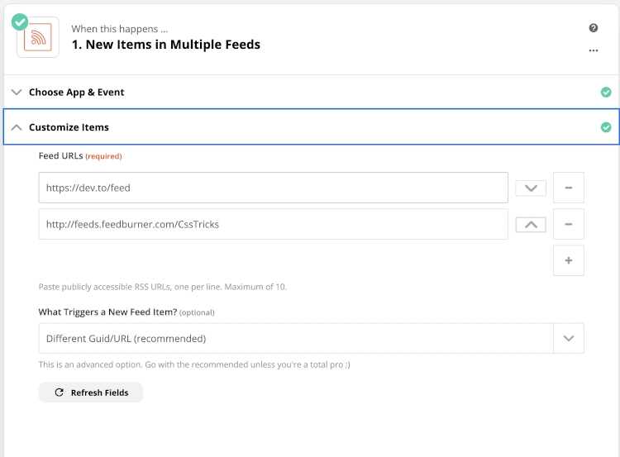Select the Customize Items section title
The width and height of the screenshot is (620, 457).
click(69, 127)
